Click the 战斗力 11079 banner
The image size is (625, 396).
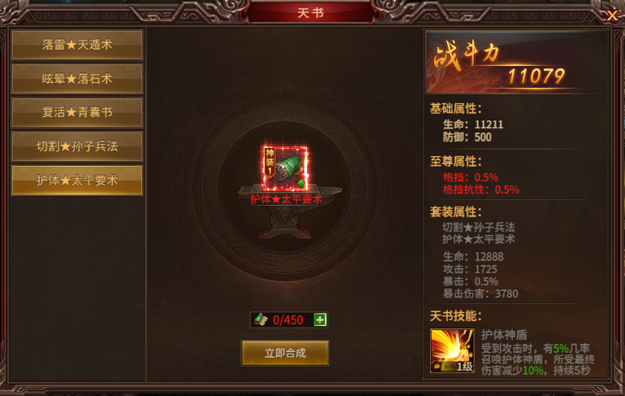[517, 64]
